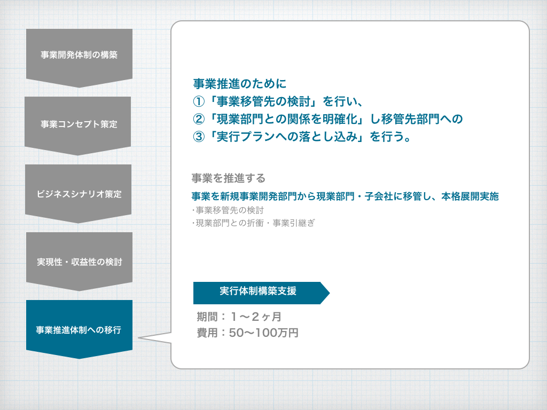Click the bullet ・事業移管先の検討

[x=228, y=210]
